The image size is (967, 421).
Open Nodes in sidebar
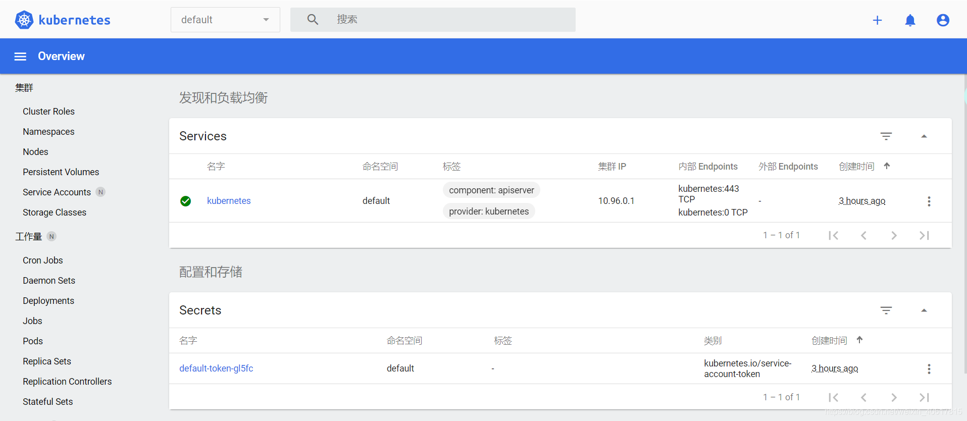[35, 152]
